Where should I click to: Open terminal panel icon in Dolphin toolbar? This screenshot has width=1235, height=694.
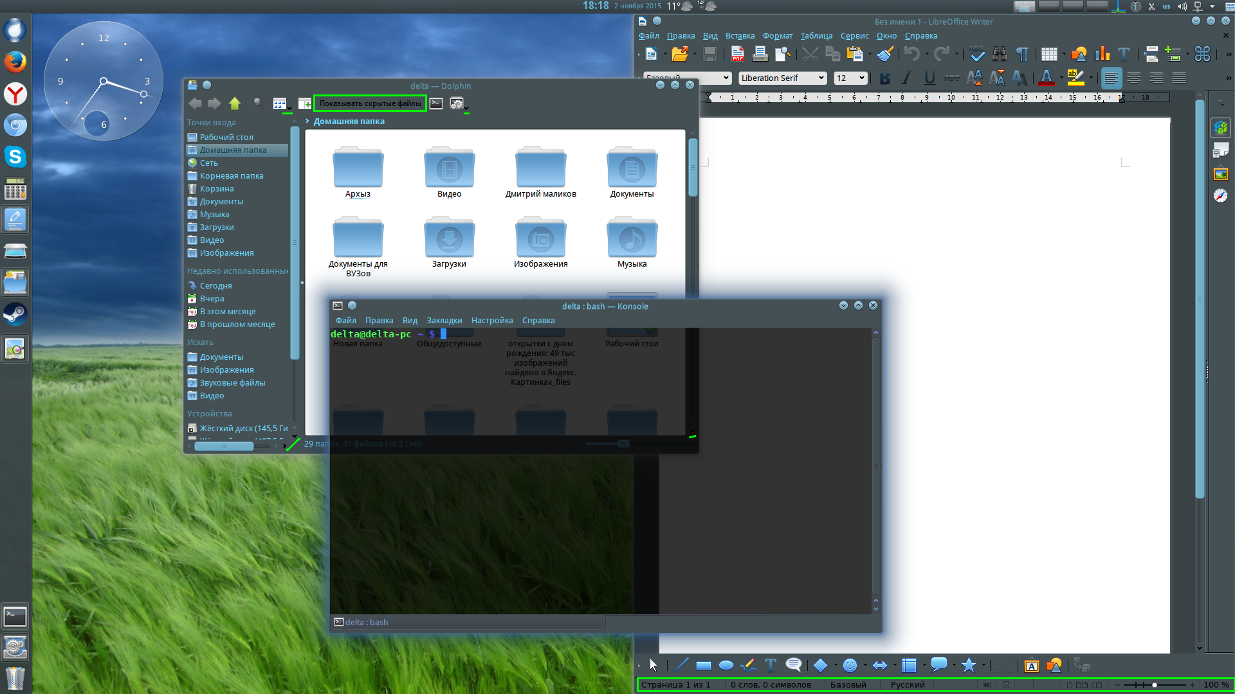tap(436, 103)
